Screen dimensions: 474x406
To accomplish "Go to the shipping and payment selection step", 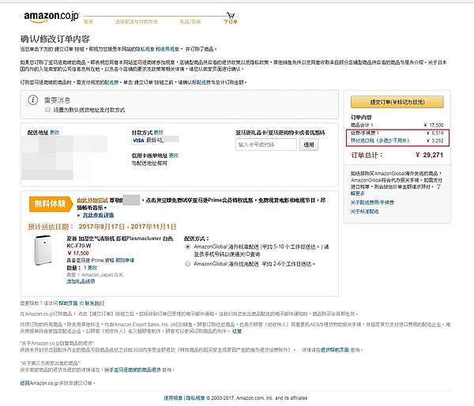I will tap(137, 22).
